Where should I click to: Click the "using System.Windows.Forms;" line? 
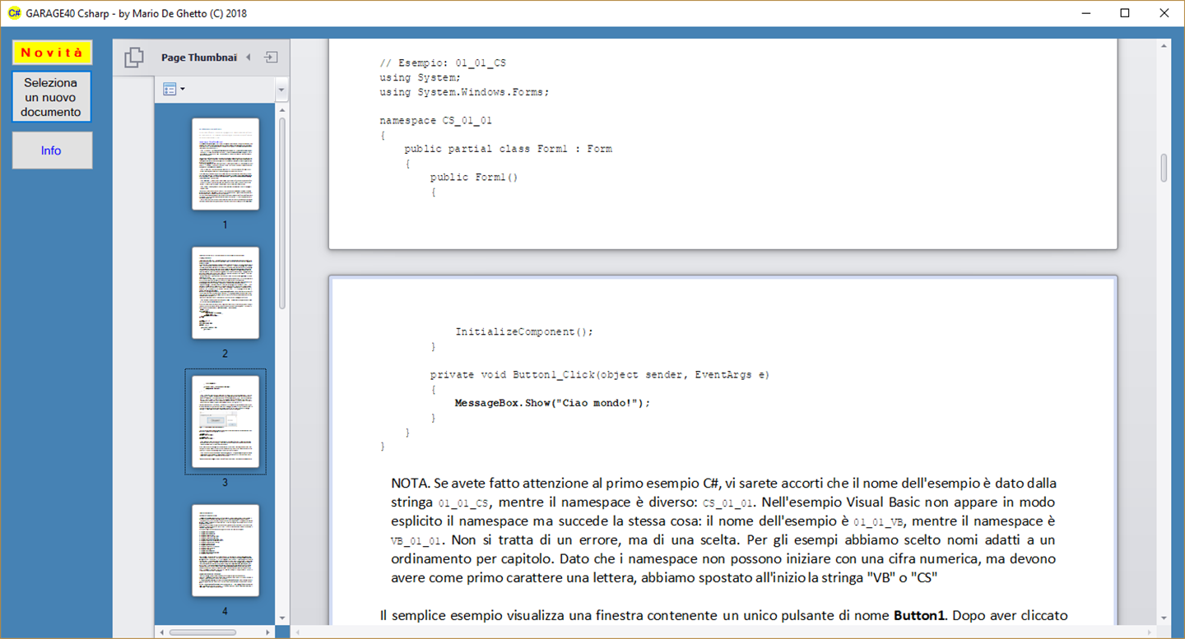pos(464,91)
